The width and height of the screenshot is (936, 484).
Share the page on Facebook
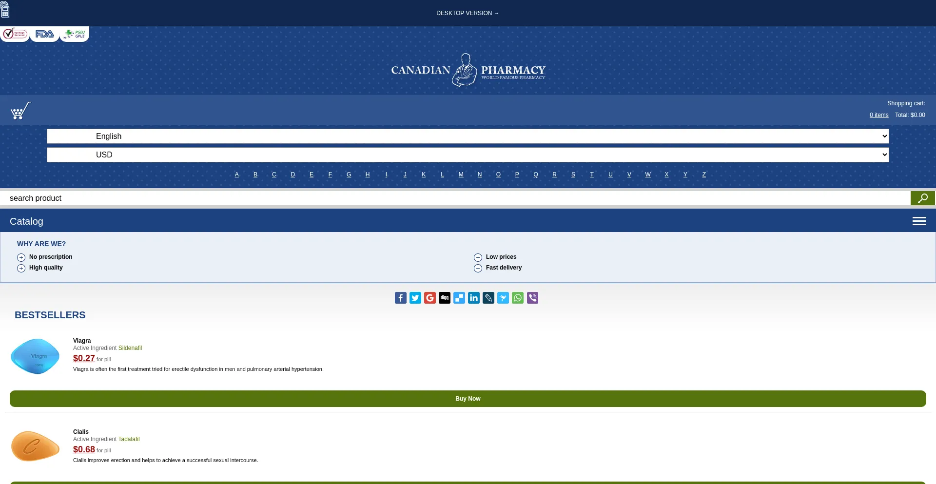click(400, 298)
